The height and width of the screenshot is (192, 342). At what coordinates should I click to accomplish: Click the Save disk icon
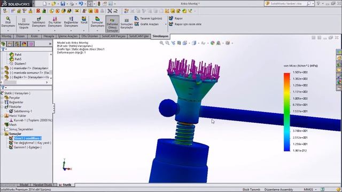[63, 4]
